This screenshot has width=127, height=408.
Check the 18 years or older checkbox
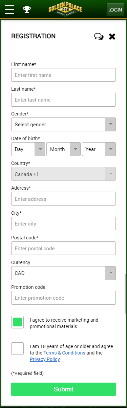18,348
